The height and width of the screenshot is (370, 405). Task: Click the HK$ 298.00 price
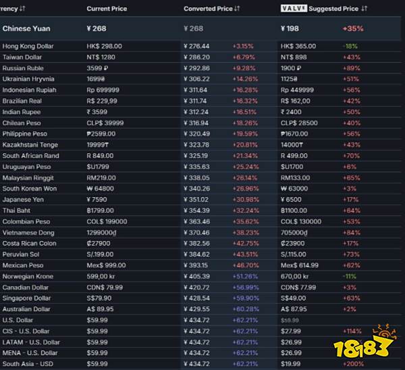104,46
